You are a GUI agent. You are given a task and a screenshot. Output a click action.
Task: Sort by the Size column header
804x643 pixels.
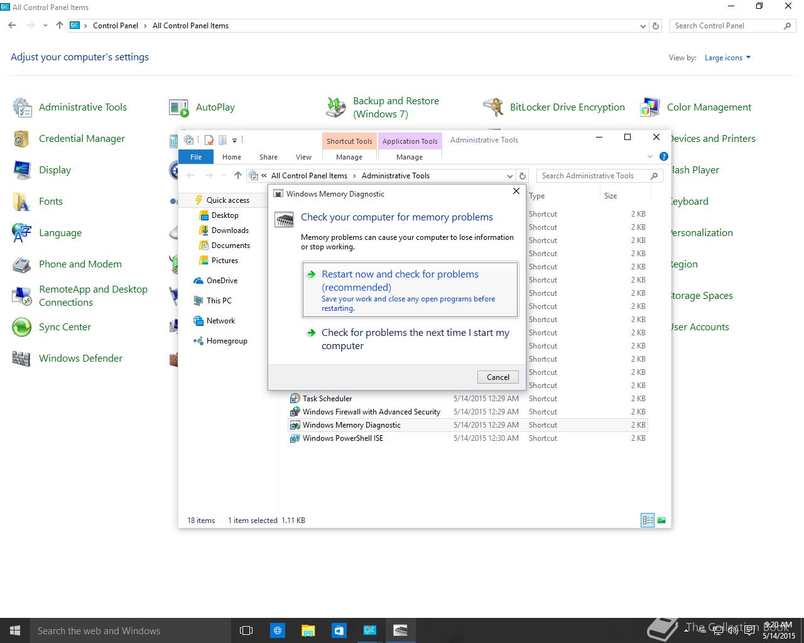pyautogui.click(x=624, y=196)
